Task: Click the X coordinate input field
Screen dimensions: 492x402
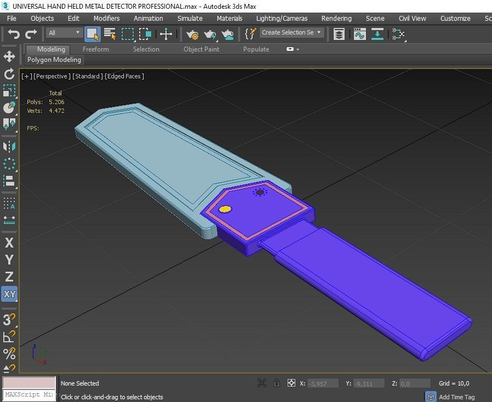Action: [323, 383]
